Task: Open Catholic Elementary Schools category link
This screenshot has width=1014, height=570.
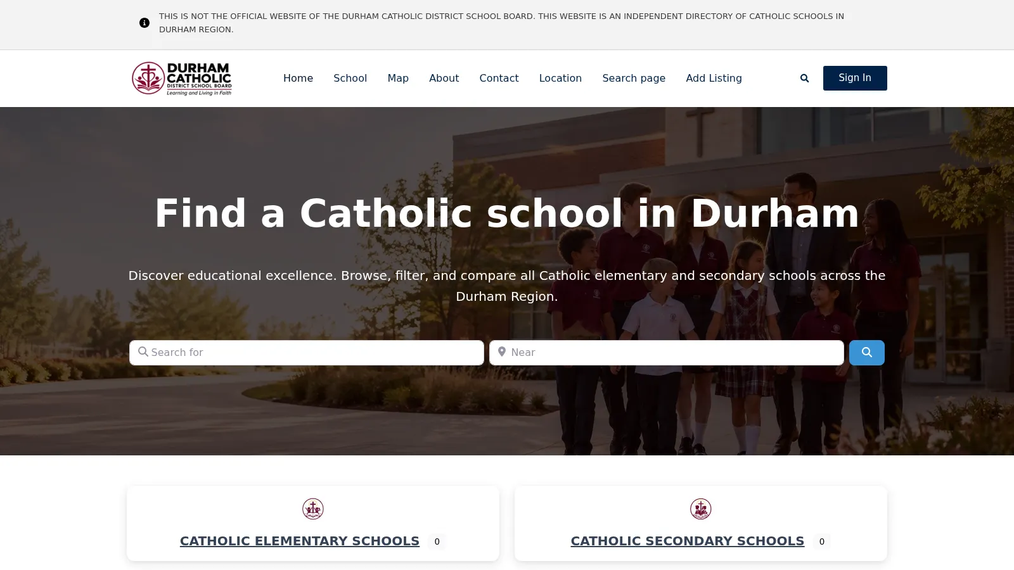Action: pyautogui.click(x=300, y=541)
